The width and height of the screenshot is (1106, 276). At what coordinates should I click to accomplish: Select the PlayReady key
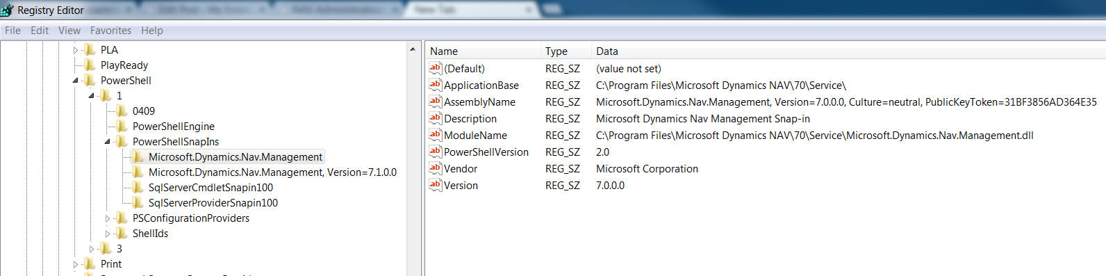point(124,65)
